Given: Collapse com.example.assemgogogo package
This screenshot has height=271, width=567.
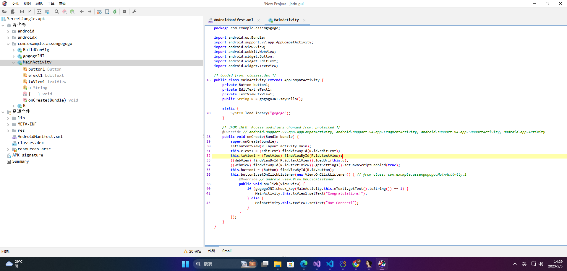Looking at the screenshot, I should (x=8, y=44).
